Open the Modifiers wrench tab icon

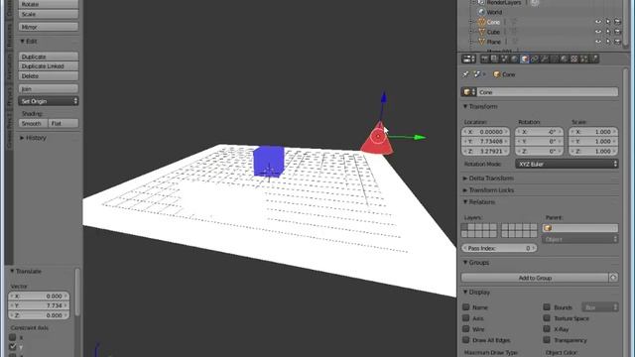tap(545, 59)
